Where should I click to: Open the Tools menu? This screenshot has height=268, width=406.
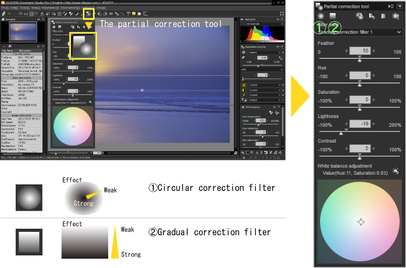click(25, 8)
